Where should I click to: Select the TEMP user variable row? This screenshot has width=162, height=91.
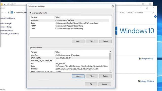click(70, 26)
